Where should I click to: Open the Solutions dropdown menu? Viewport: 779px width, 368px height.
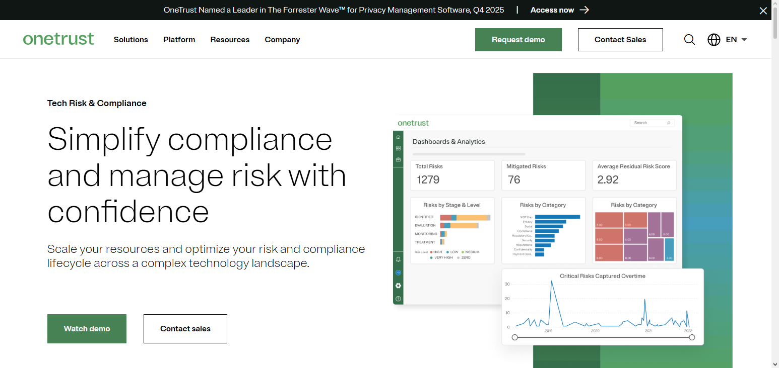[131, 39]
